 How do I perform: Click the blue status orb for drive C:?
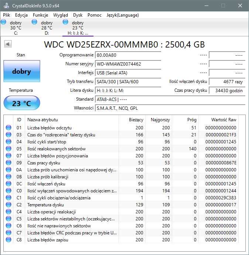point(3,22)
